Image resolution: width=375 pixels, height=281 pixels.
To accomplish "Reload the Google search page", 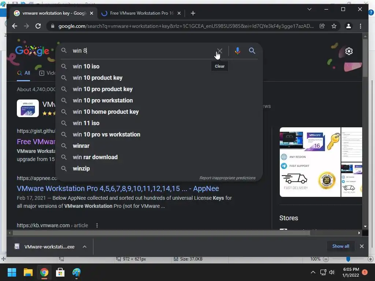I will click(x=38, y=26).
